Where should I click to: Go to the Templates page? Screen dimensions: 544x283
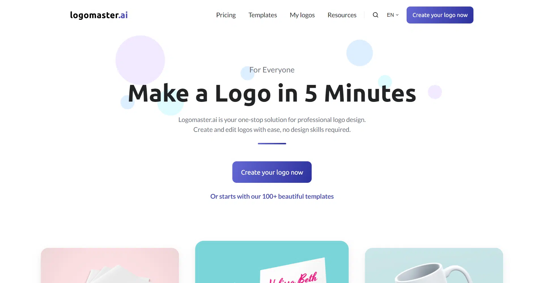coord(263,15)
